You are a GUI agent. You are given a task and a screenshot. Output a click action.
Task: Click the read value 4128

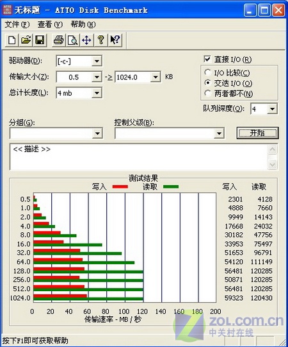[x=265, y=199]
